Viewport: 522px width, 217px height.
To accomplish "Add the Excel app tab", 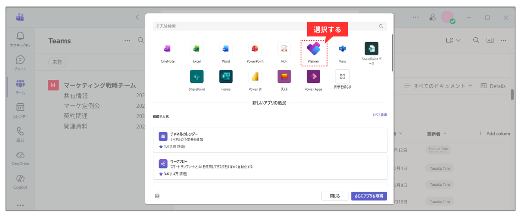I will [197, 53].
